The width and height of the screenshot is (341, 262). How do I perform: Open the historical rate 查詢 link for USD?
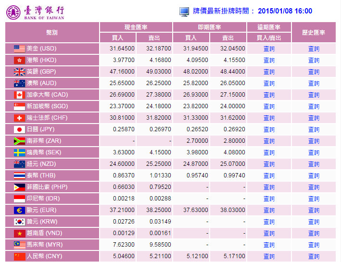(x=314, y=49)
